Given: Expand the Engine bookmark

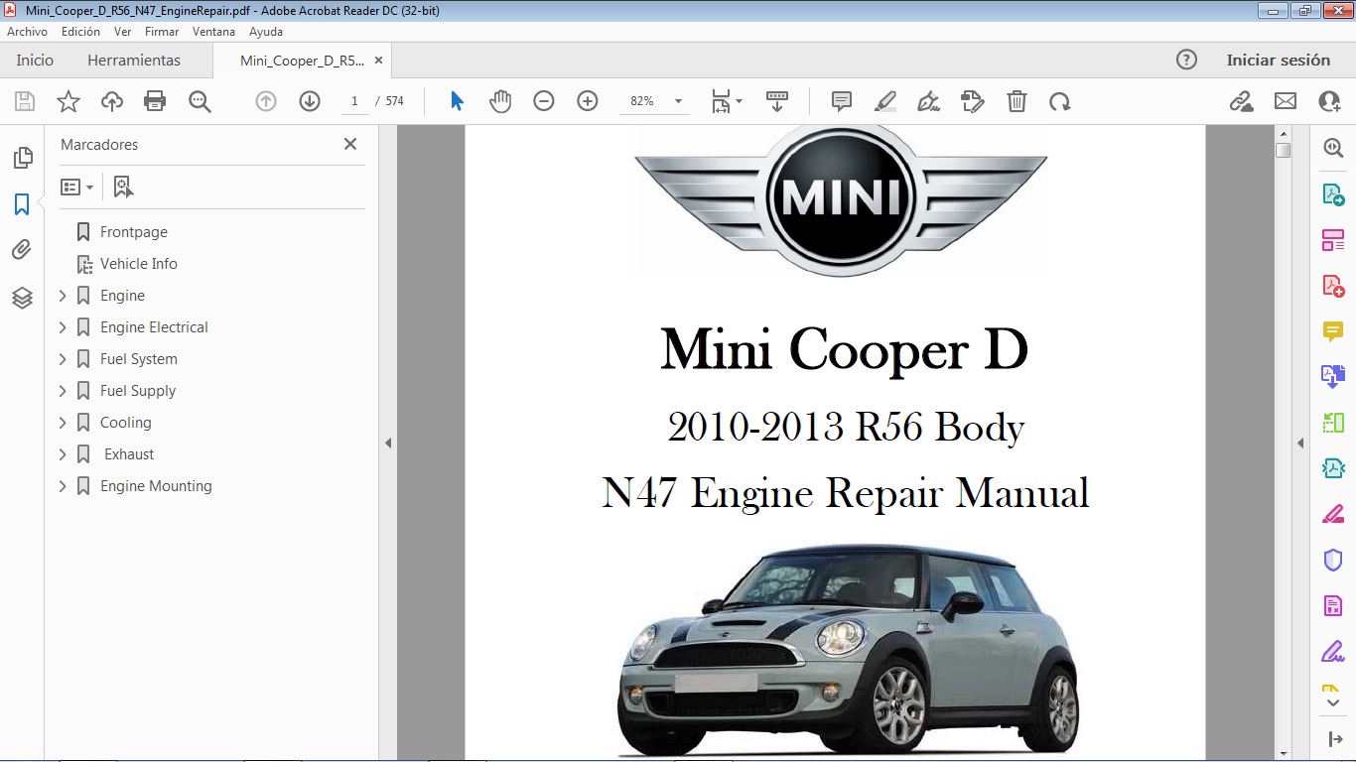Looking at the screenshot, I should (63, 295).
